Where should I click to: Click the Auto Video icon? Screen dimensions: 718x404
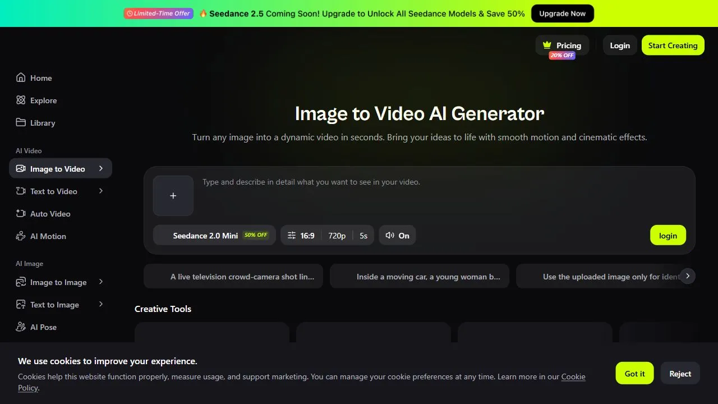pyautogui.click(x=21, y=214)
